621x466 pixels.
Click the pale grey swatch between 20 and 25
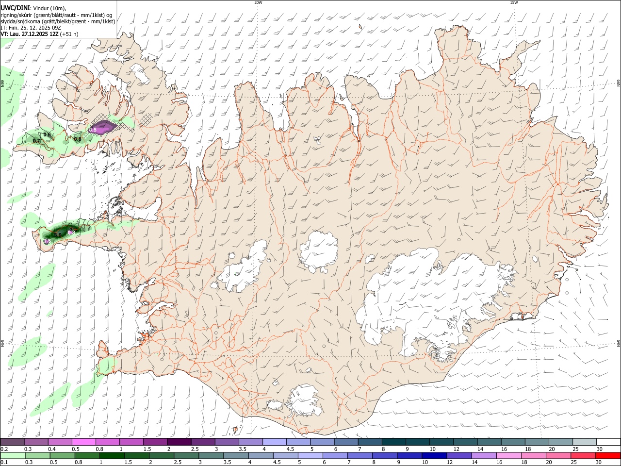point(560,442)
